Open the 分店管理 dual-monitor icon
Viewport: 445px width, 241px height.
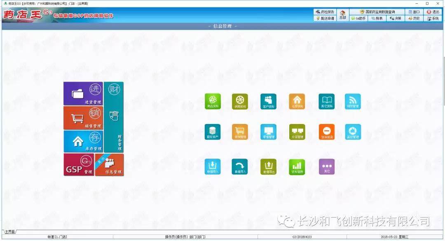coord(297,132)
